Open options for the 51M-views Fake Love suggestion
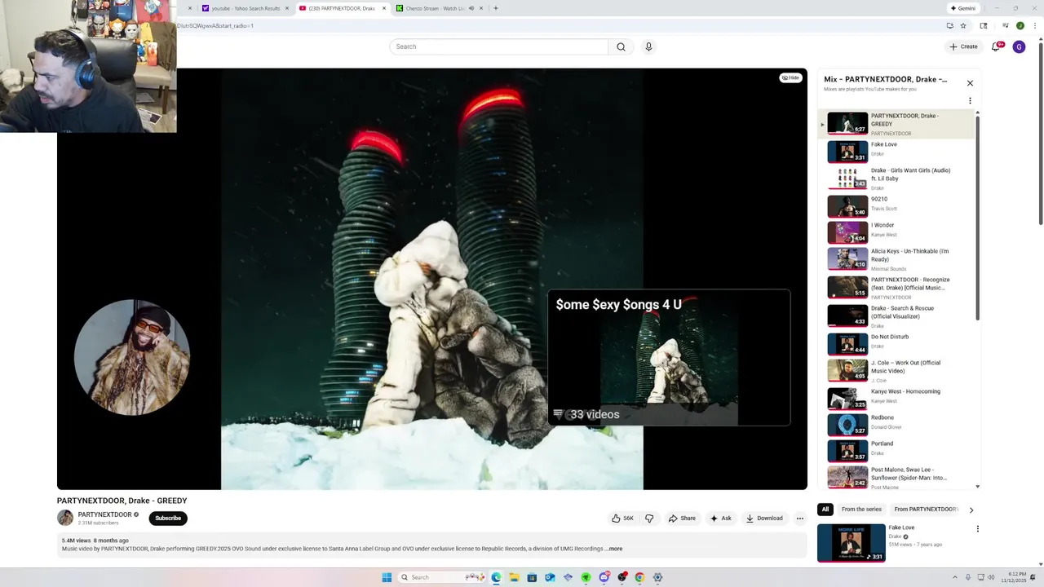 pyautogui.click(x=977, y=528)
